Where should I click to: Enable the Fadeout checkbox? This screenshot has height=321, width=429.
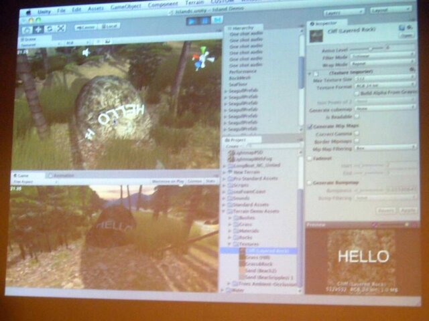point(310,158)
